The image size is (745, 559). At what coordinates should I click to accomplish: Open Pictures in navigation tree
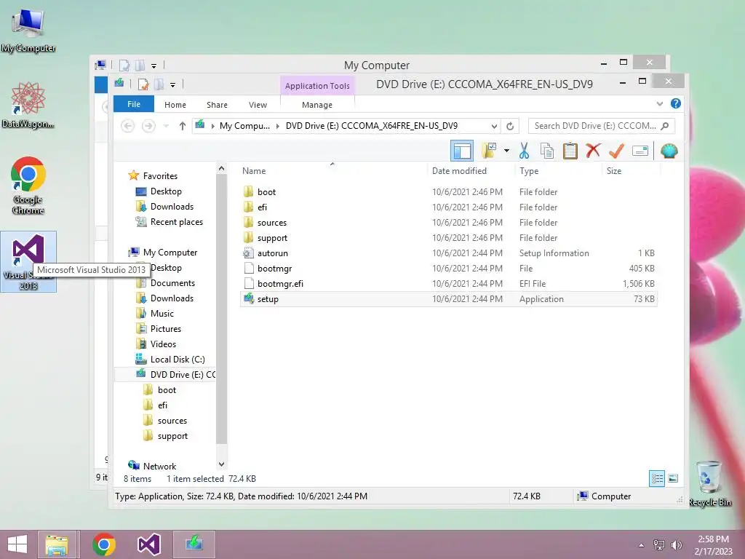[165, 328]
